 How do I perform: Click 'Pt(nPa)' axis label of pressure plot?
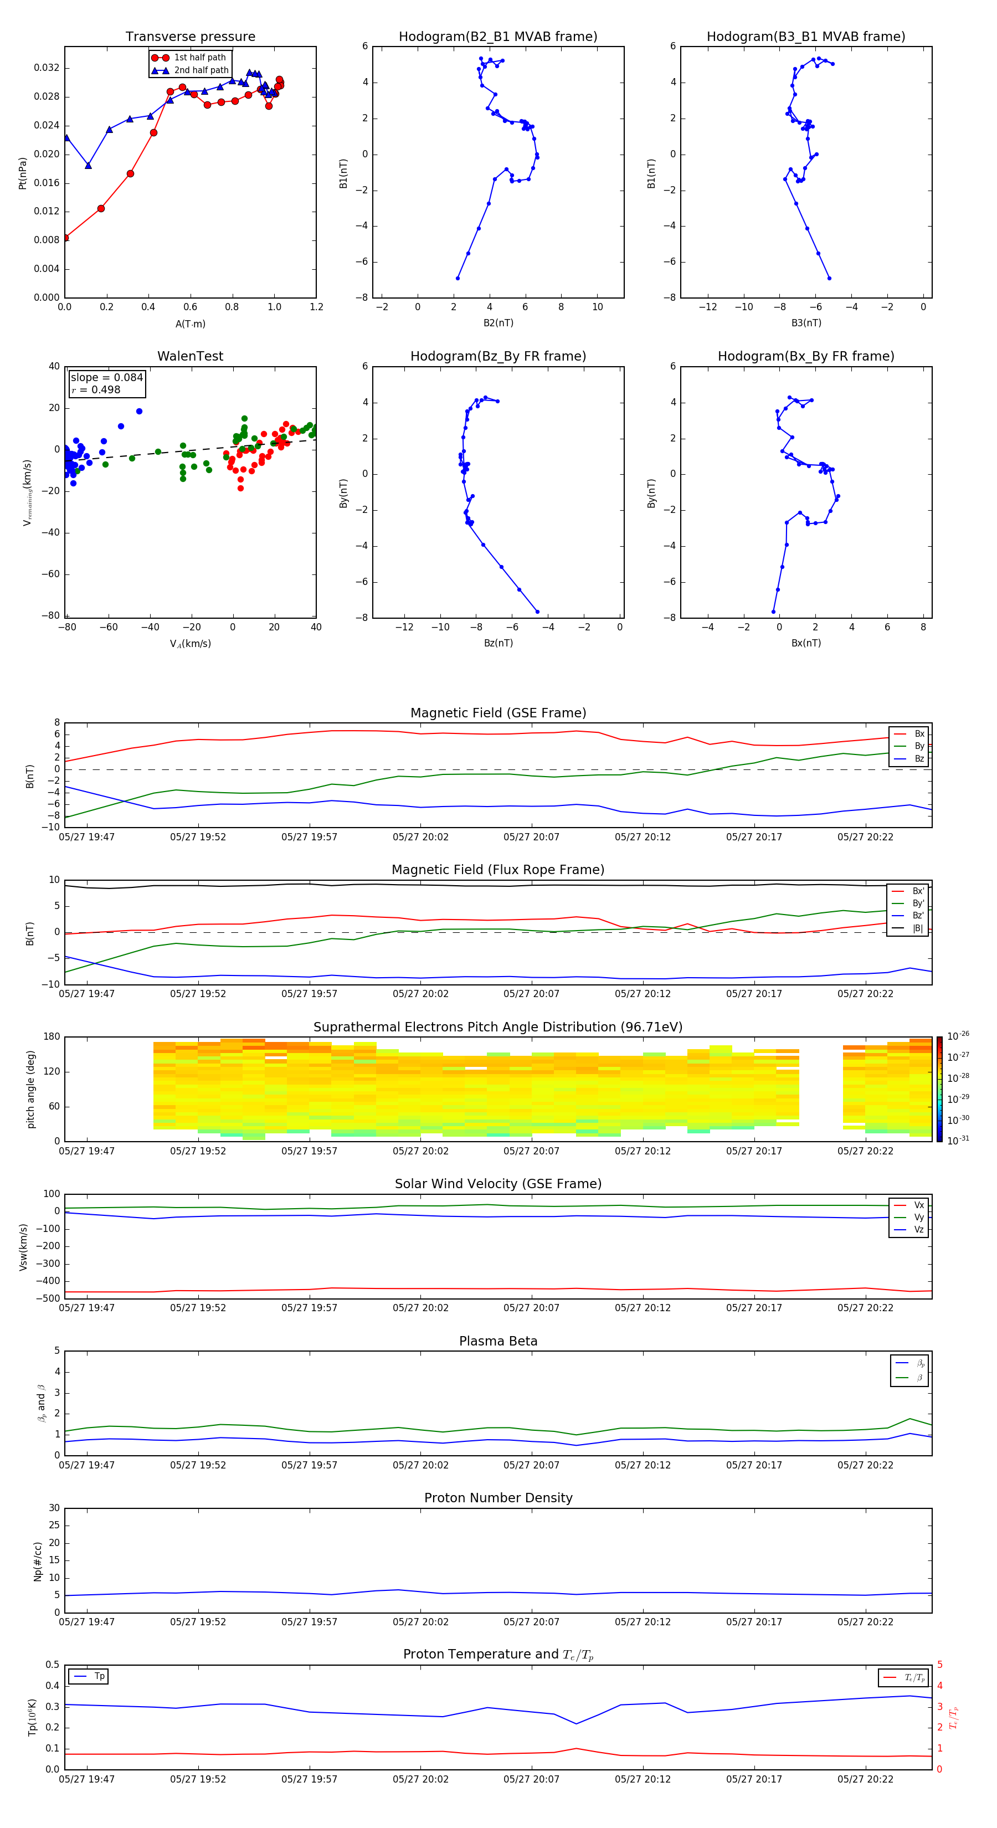(22, 172)
